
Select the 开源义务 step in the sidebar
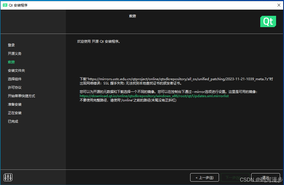pos(15,53)
